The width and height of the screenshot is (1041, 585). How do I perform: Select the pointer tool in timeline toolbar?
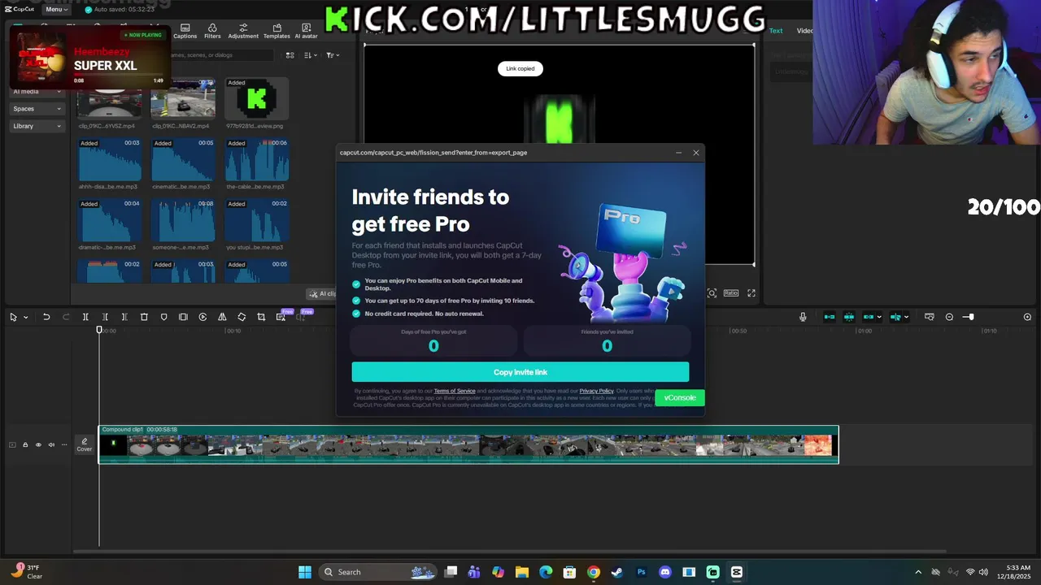tap(13, 317)
